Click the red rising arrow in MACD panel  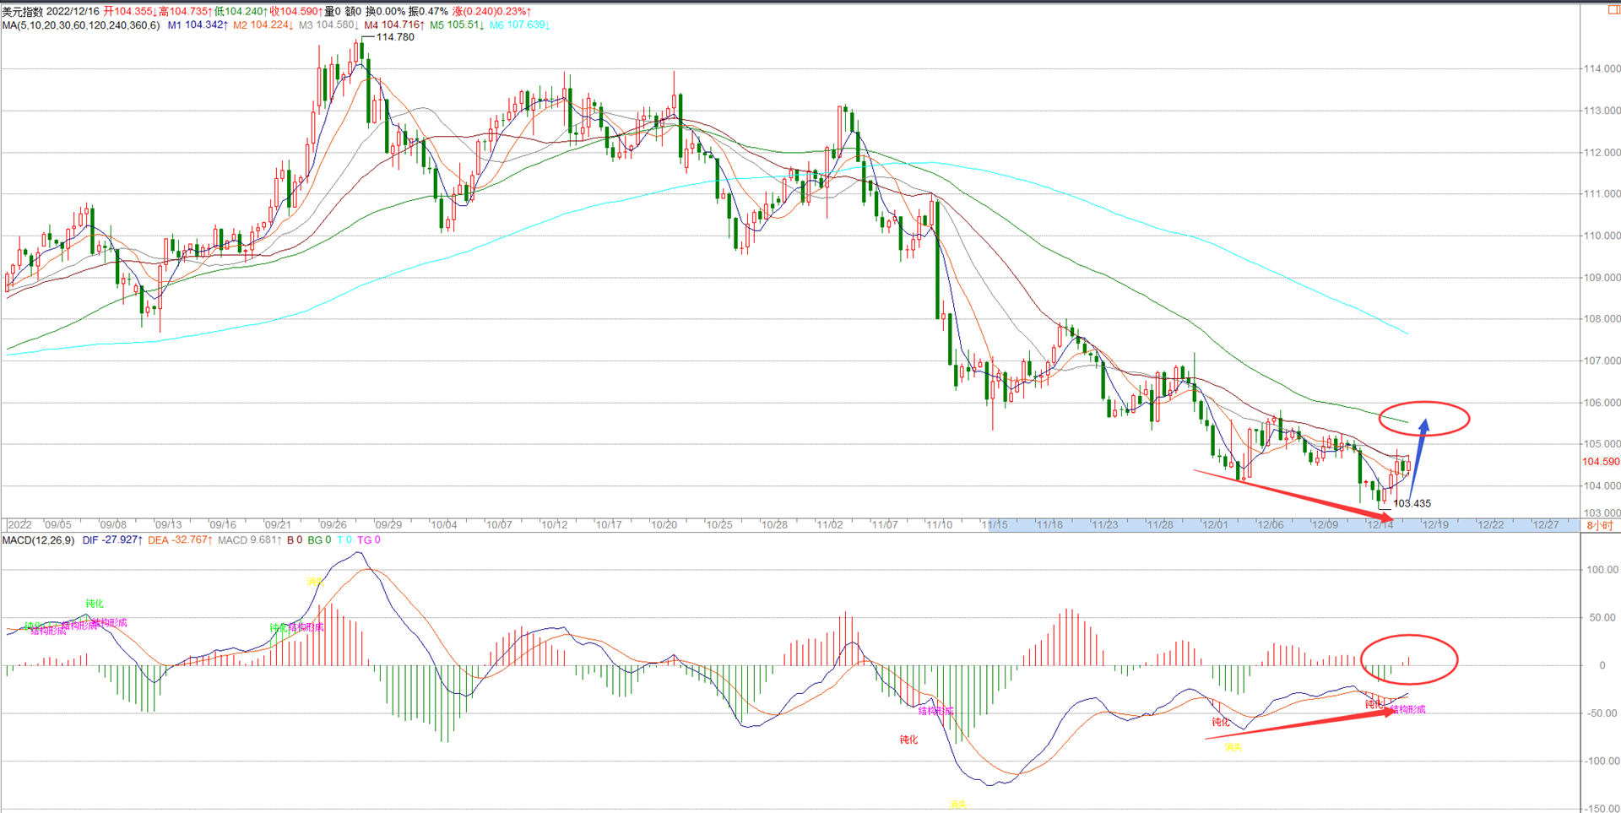[x=1300, y=726]
